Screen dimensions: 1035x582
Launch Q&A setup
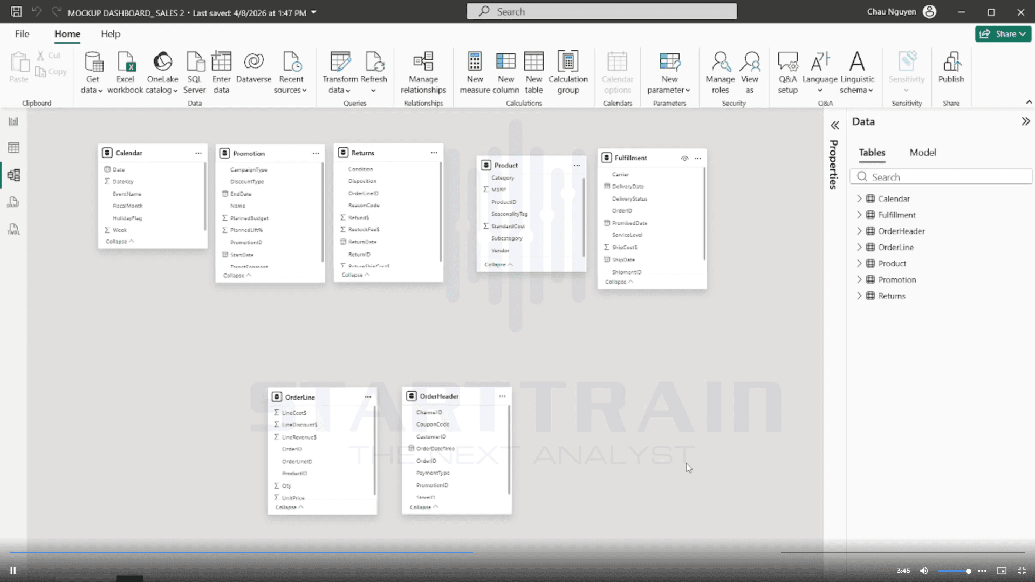787,73
